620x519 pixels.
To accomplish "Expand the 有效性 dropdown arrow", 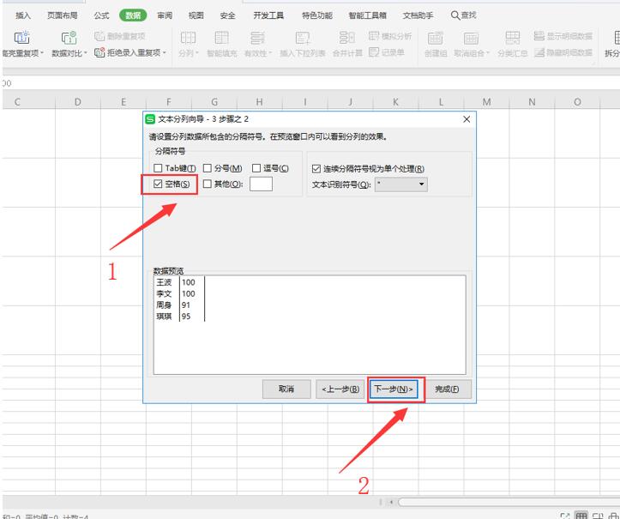I will point(270,52).
